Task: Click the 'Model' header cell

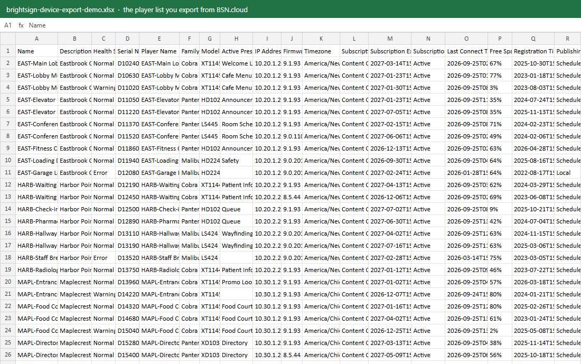Action: pos(210,51)
